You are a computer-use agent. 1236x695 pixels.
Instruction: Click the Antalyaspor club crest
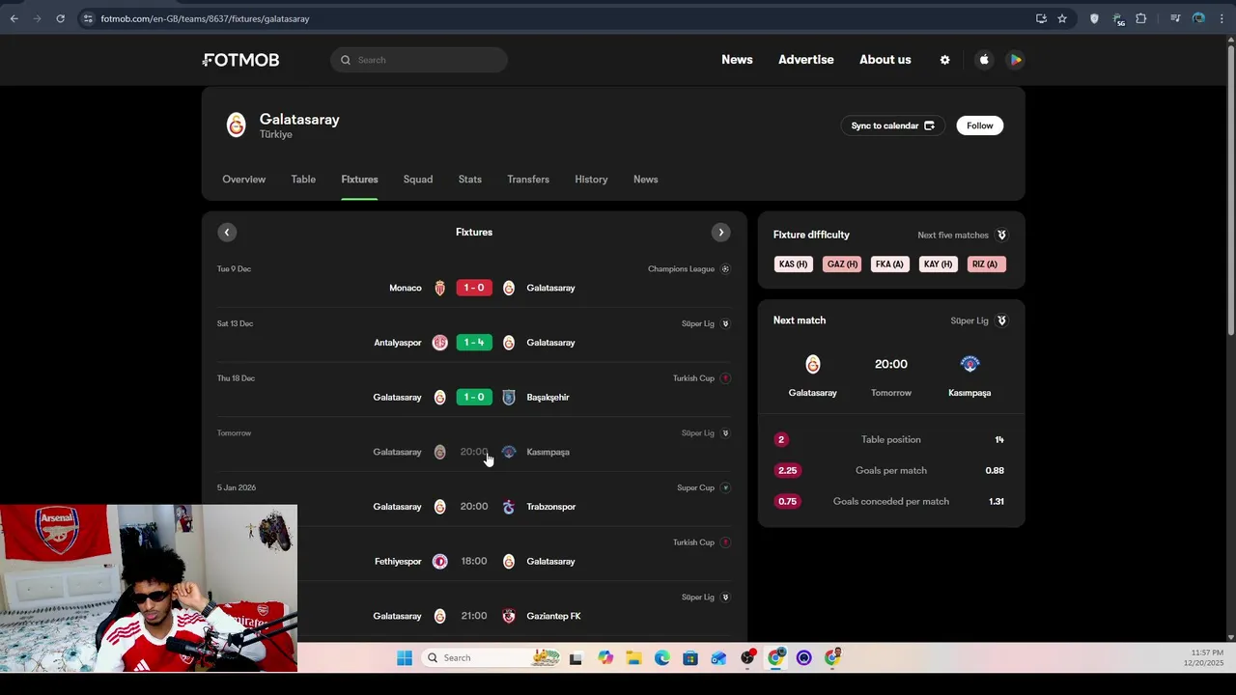pos(439,343)
